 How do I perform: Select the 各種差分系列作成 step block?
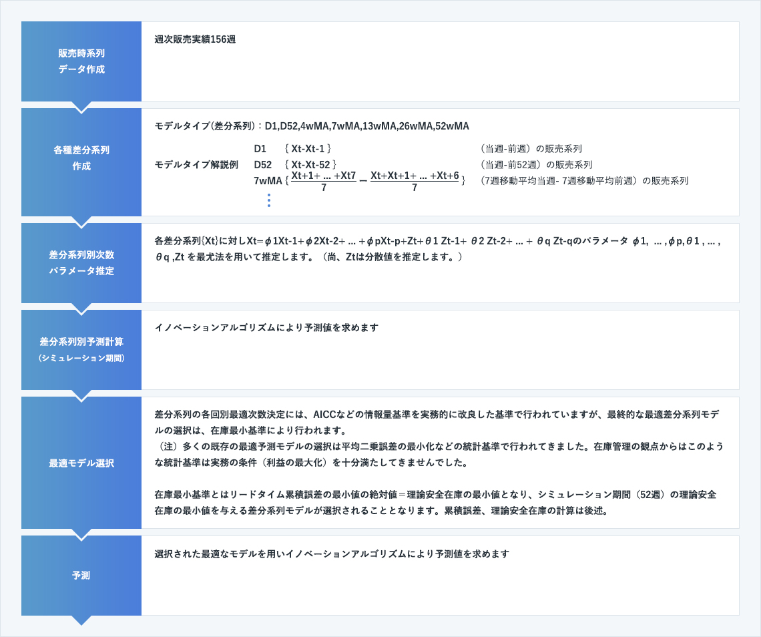[x=81, y=158]
